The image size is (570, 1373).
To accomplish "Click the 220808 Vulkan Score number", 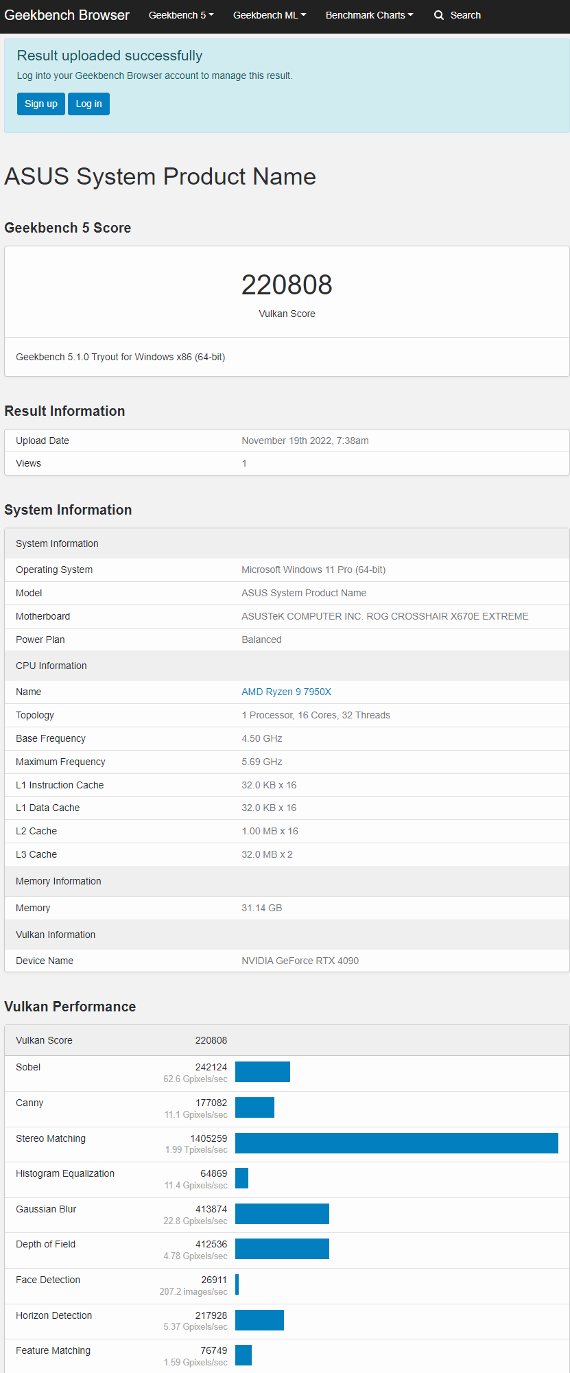I will [x=287, y=285].
